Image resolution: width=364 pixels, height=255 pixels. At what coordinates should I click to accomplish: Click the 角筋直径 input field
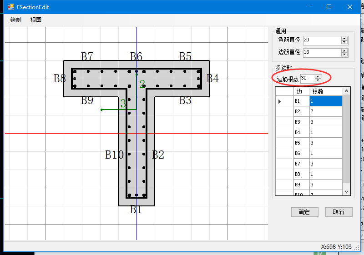(x=321, y=40)
